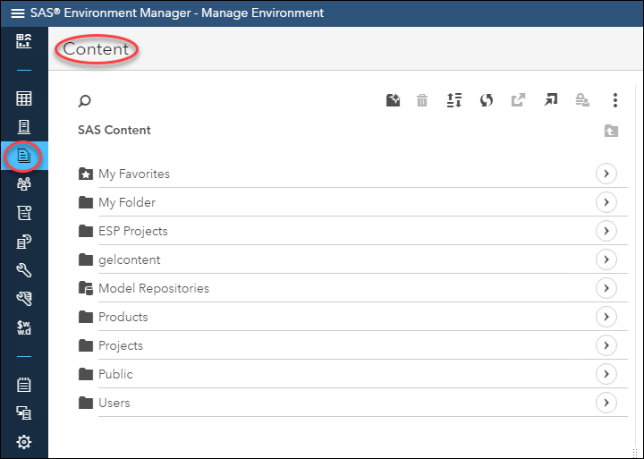Open the gear icon at sidebar bottom
Viewport: 644px width, 459px height.
24,442
